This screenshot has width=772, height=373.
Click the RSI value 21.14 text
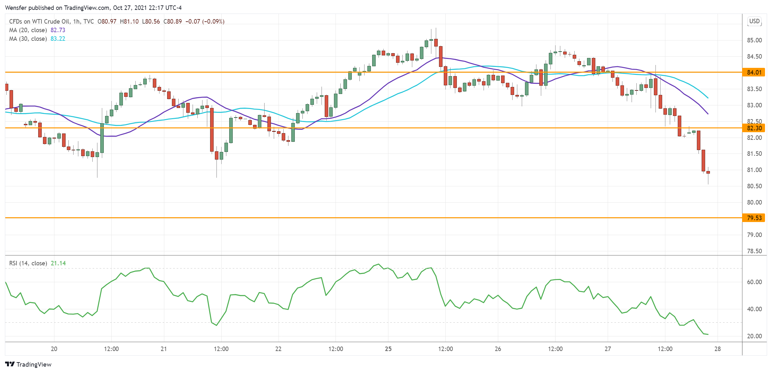click(58, 263)
